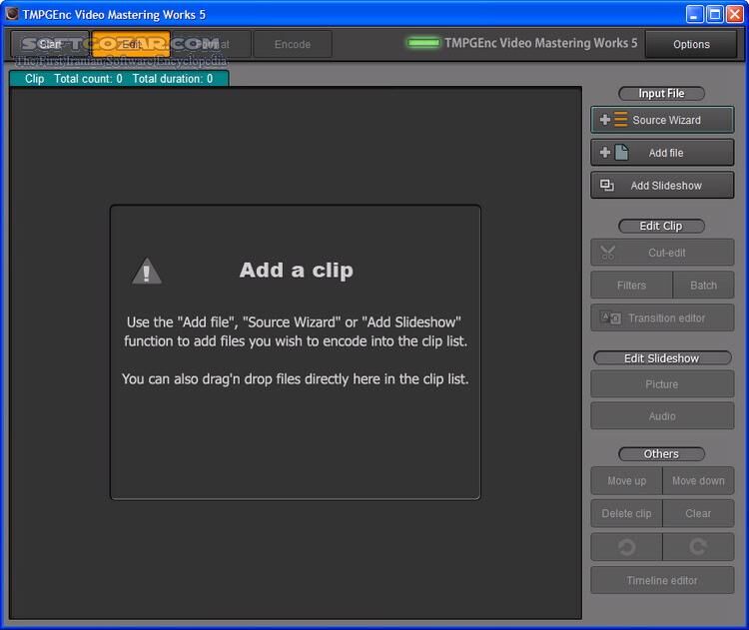Click Move up button
Viewport: 749px width, 630px height.
[x=627, y=481]
